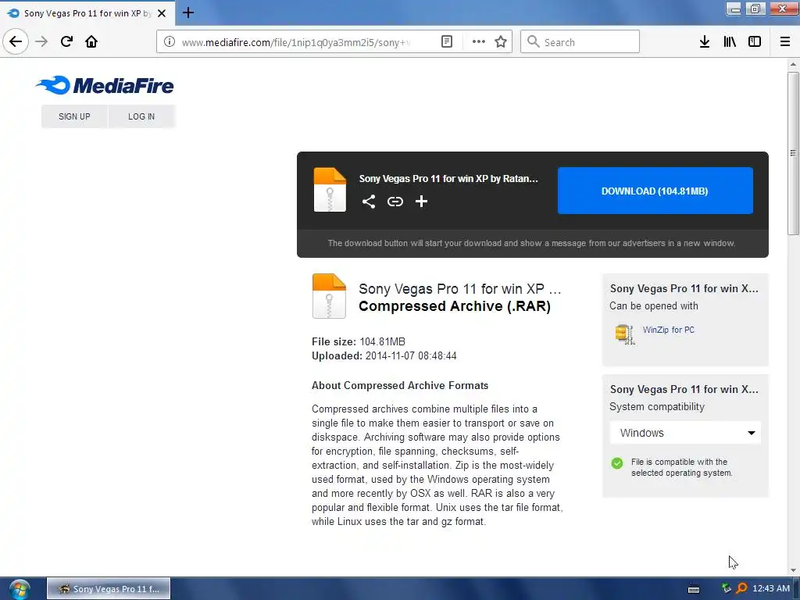
Task: Click the scrollbar up arrow
Action: pos(792,64)
